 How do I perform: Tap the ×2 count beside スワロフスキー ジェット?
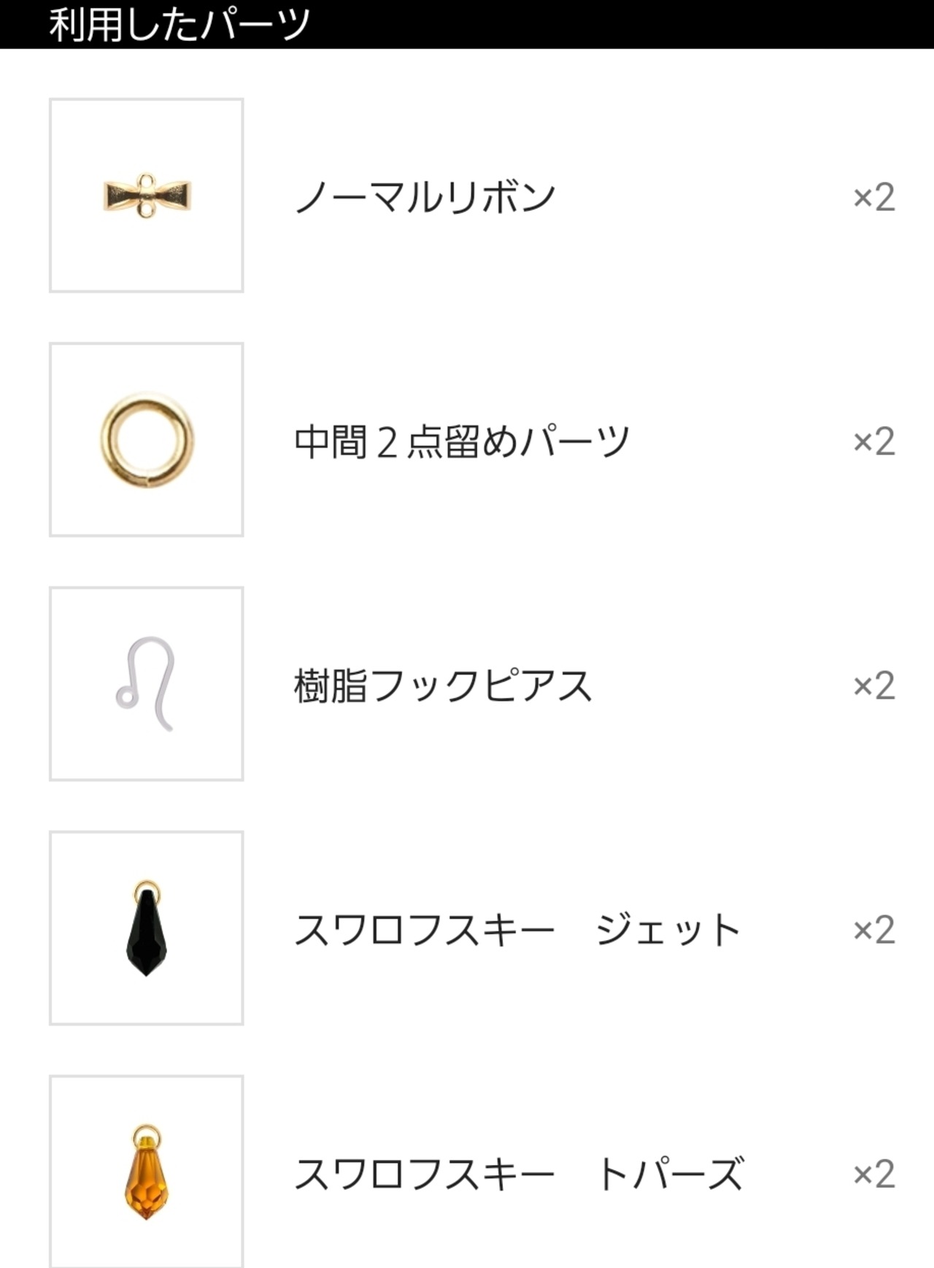873,930
